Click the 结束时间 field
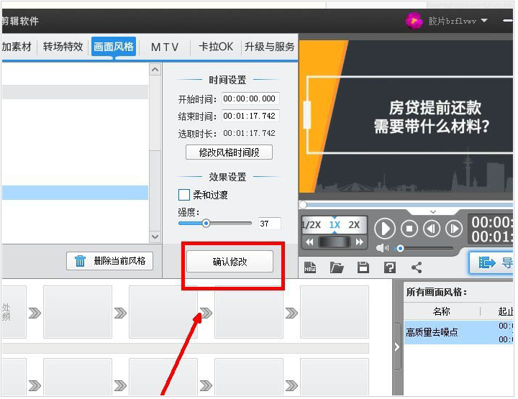Viewport: 518px width, 399px height. click(250, 116)
